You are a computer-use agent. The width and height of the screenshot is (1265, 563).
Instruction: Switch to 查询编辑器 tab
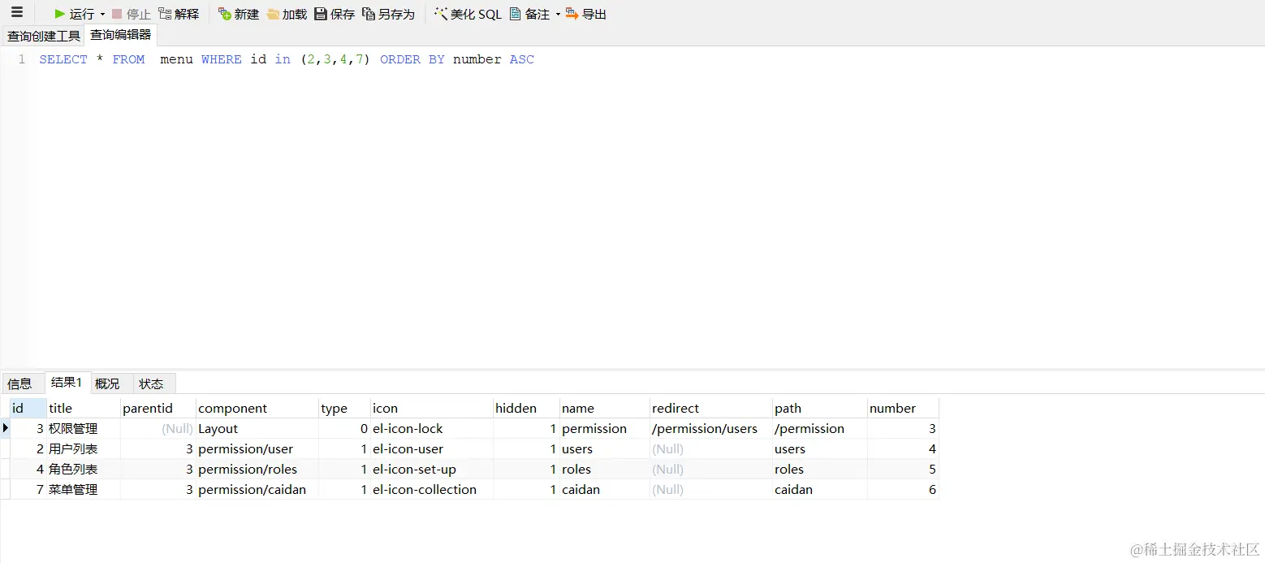click(x=120, y=35)
